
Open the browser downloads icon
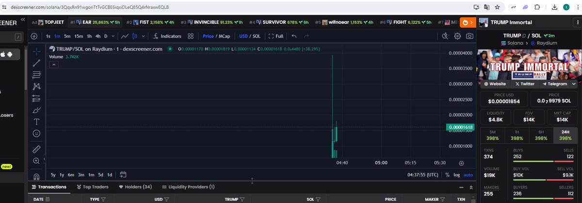pyautogui.click(x=555, y=7)
